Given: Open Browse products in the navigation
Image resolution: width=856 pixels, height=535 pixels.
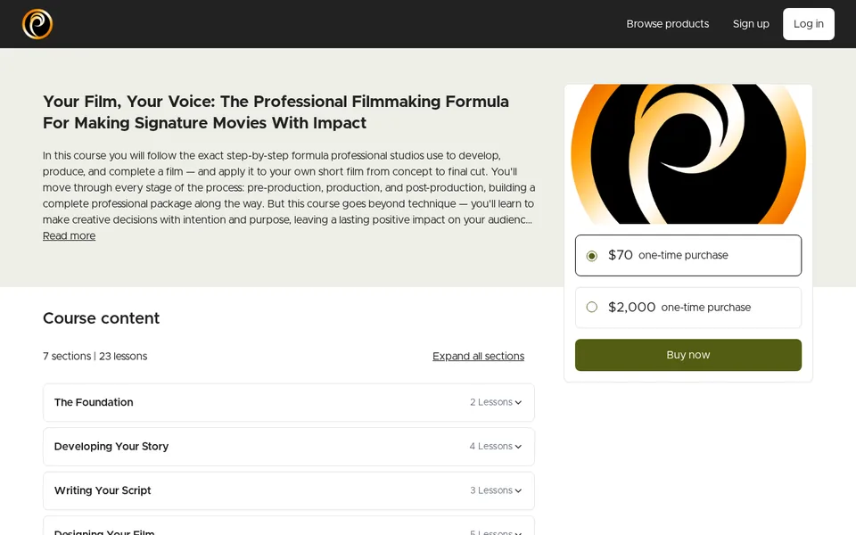Looking at the screenshot, I should tap(667, 24).
